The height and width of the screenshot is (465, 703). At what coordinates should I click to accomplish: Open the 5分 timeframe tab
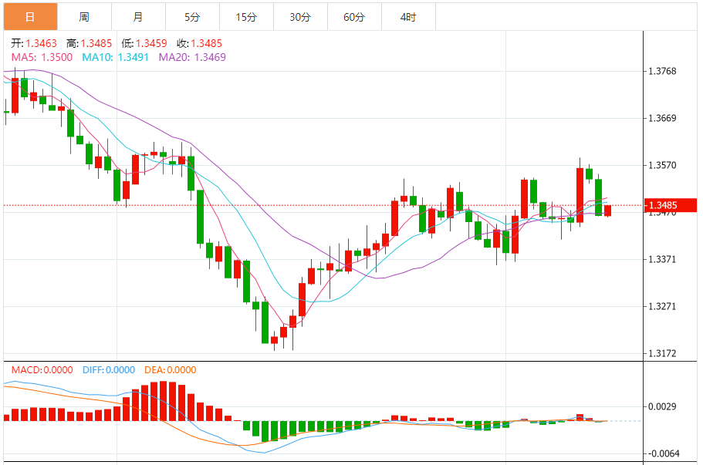(192, 17)
